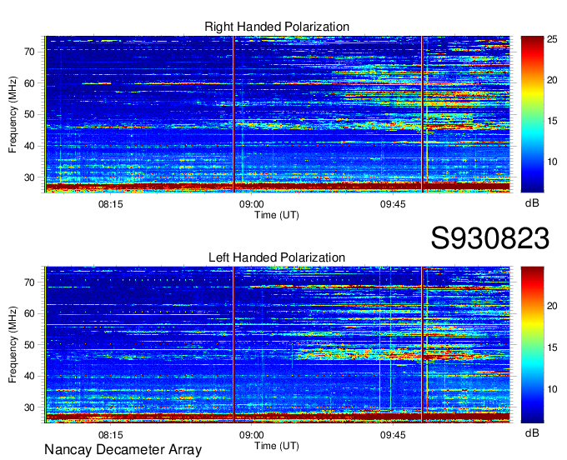This screenshot has width=567, height=460.
Task: Click the "70" frequency tick of Left Handed plot
Action: pyautogui.click(x=30, y=282)
